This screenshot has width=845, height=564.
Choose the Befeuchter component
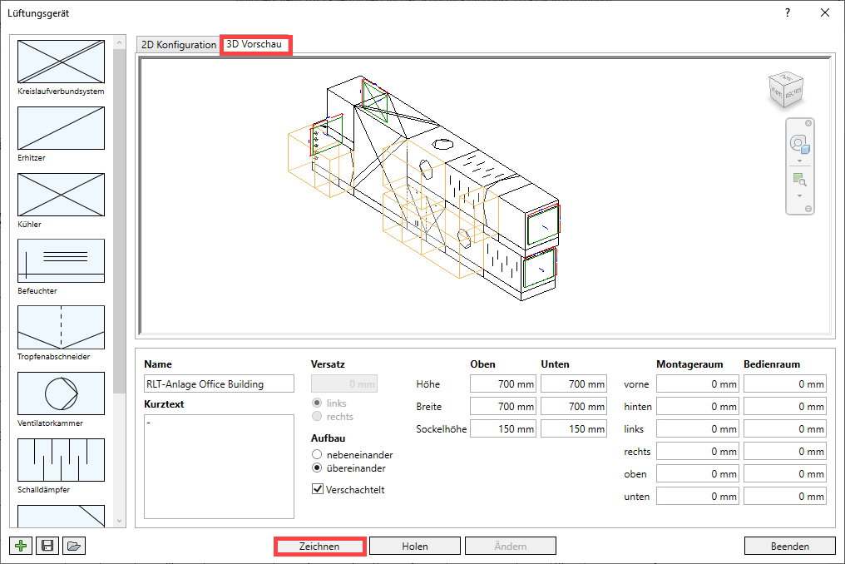61,261
